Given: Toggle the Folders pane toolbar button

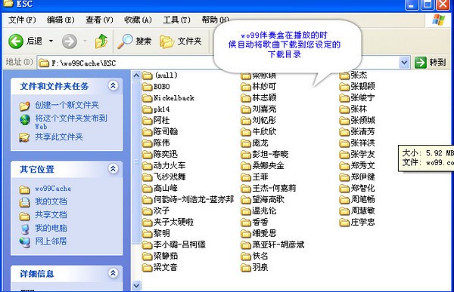Looking at the screenshot, I should [x=181, y=41].
